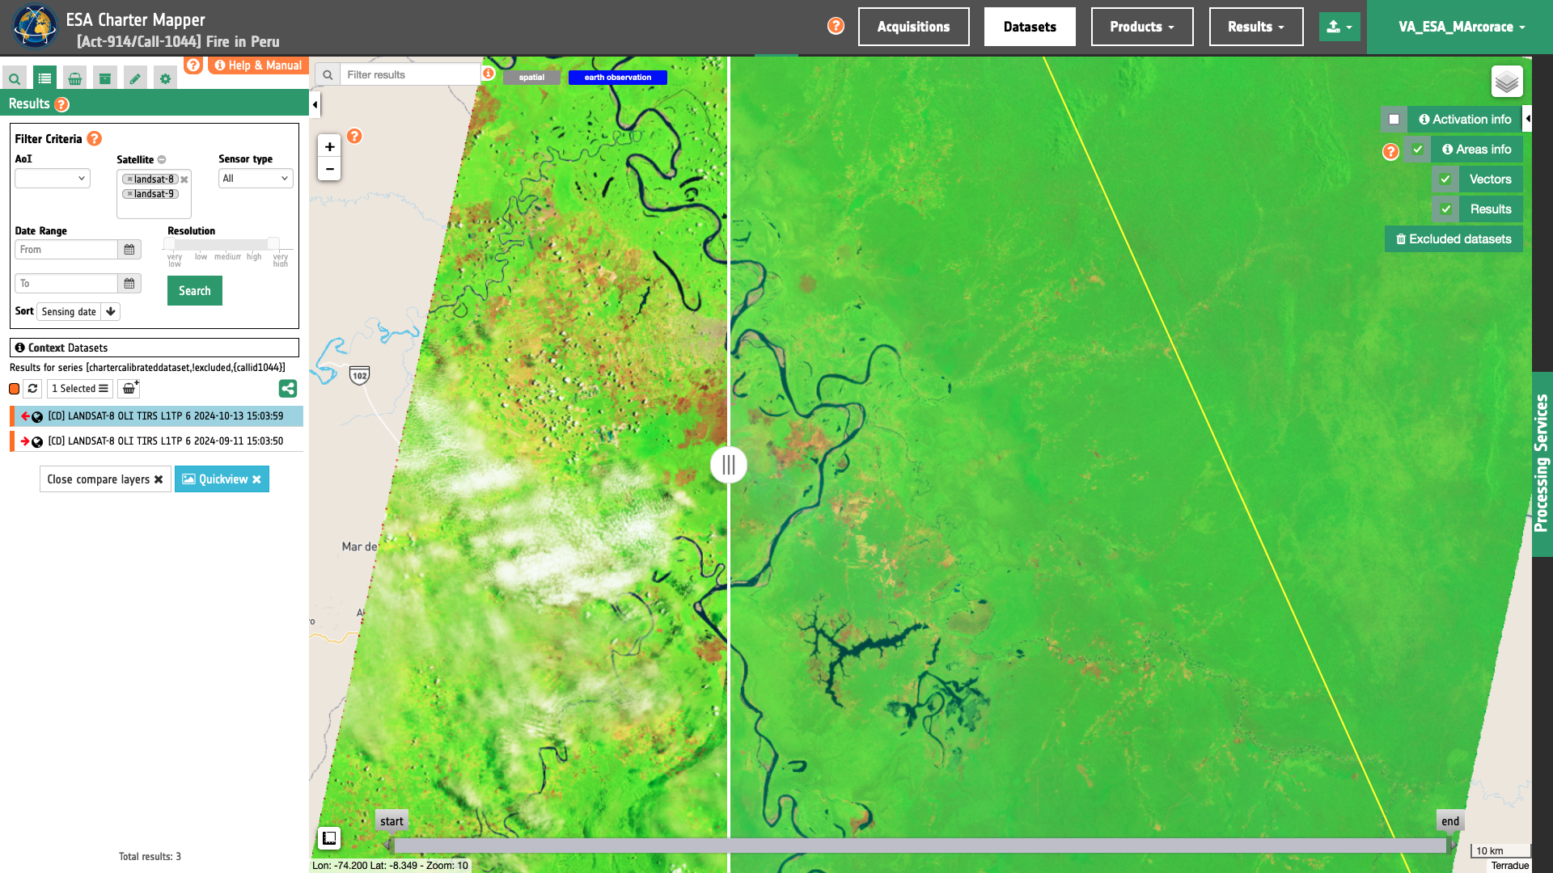
Task: Click the red arrow of 2024-09-11 dataset
Action: 25,441
